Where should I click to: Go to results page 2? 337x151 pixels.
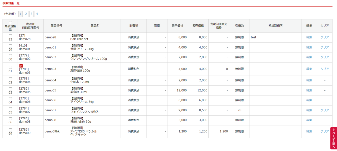(x=26, y=14)
